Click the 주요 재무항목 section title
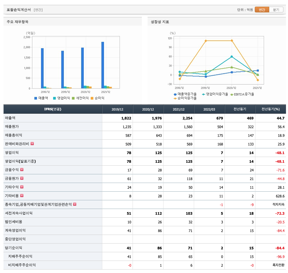 (x=17, y=22)
